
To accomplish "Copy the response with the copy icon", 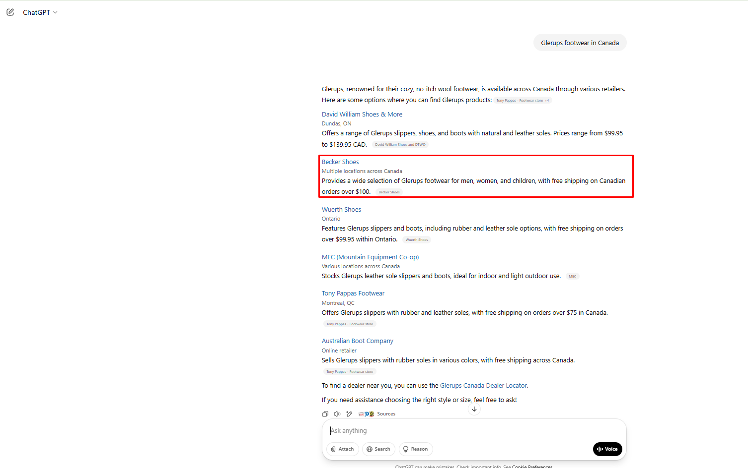I will pyautogui.click(x=325, y=414).
